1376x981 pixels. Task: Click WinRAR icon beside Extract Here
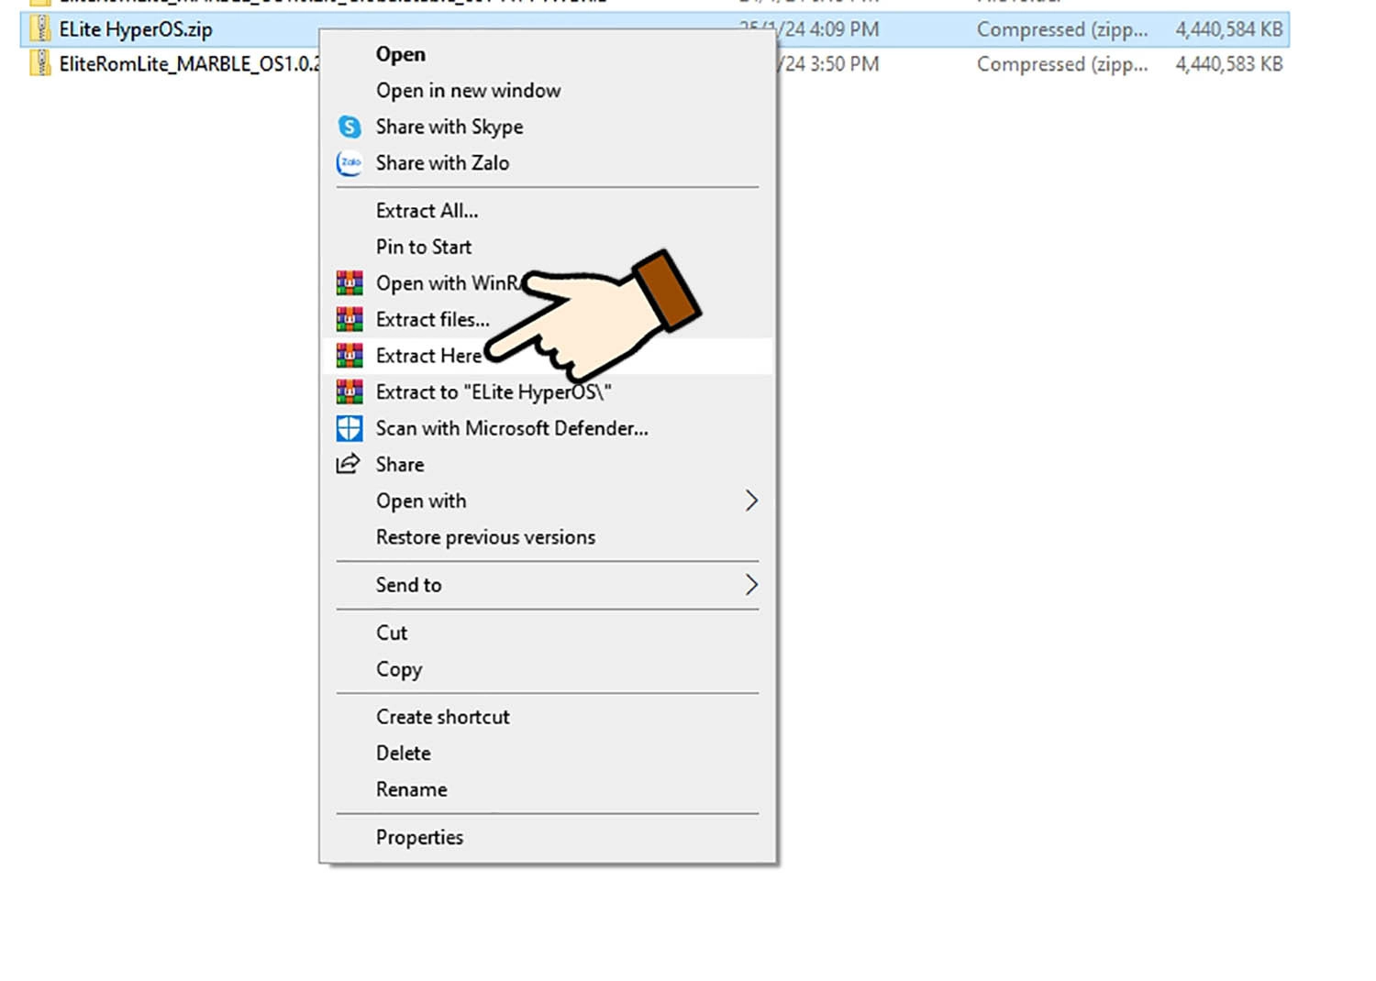[349, 356]
